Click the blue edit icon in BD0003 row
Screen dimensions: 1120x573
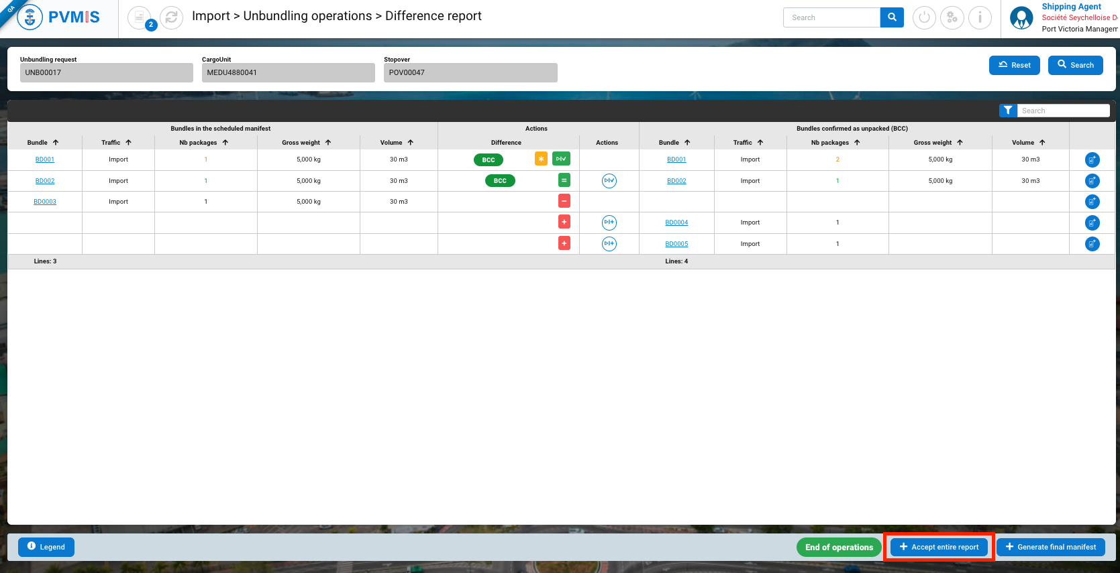tap(1092, 202)
